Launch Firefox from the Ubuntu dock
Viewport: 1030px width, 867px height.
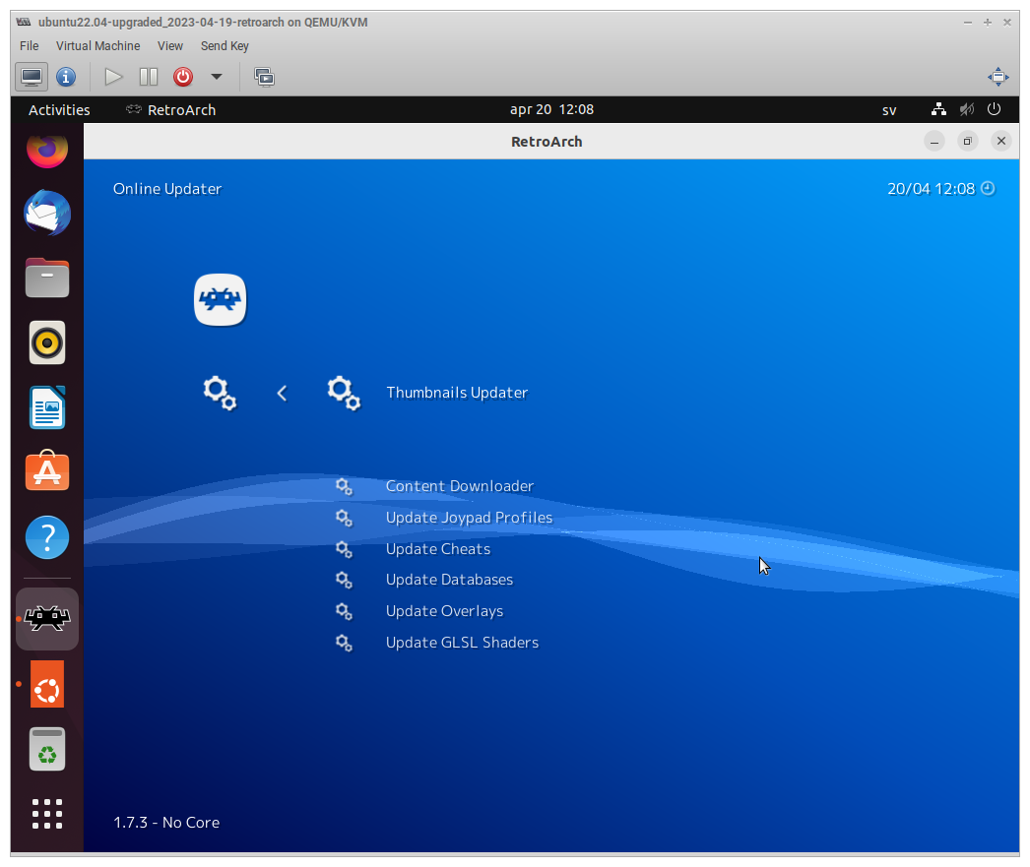[46, 149]
